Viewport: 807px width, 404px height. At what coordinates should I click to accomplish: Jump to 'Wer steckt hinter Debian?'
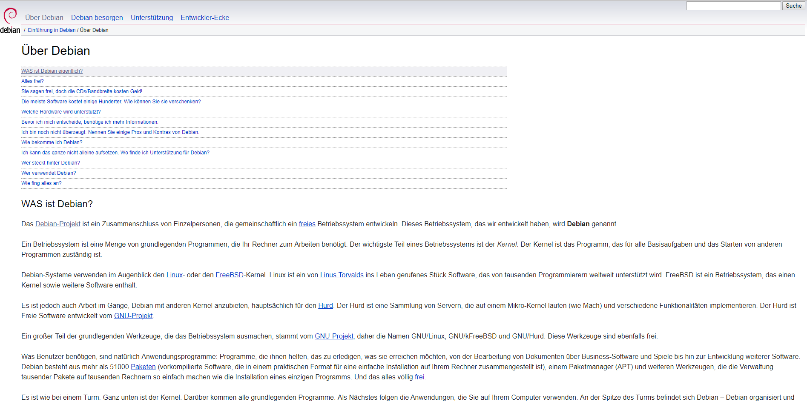pos(51,163)
